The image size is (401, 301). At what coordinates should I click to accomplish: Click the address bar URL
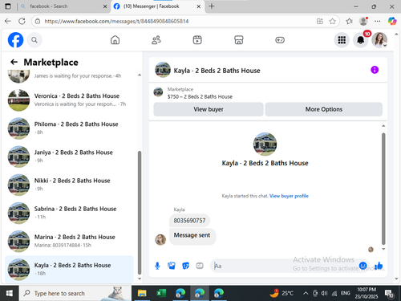(116, 21)
